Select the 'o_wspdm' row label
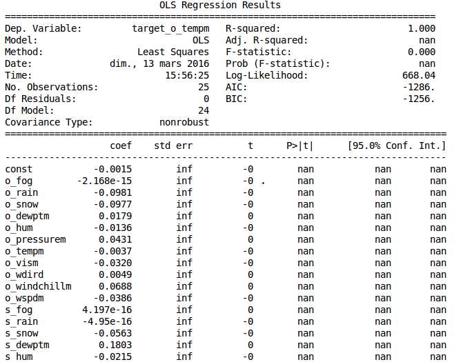This screenshot has height=362, width=454. (x=24, y=299)
